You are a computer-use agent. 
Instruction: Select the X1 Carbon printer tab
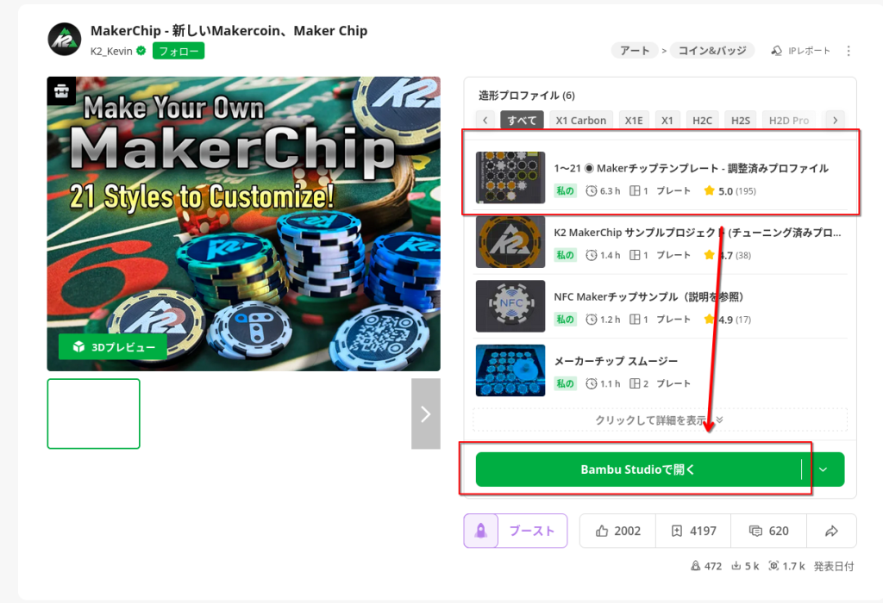point(580,121)
